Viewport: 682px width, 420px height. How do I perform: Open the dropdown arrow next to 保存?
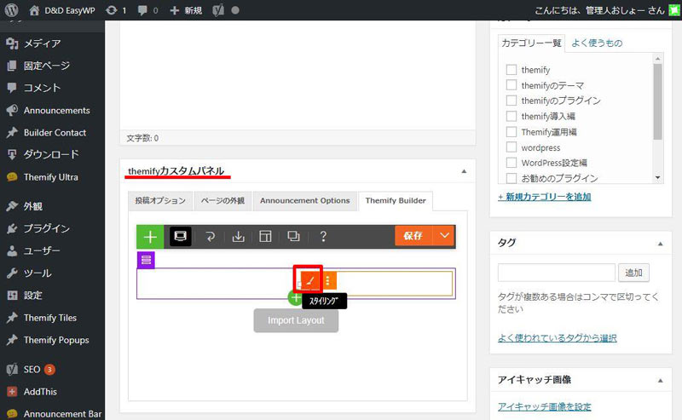click(x=444, y=236)
